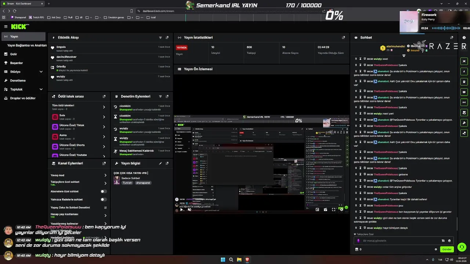Pop out the Kanal Eylemleri panel
The width and height of the screenshot is (470, 264).
click(x=104, y=163)
